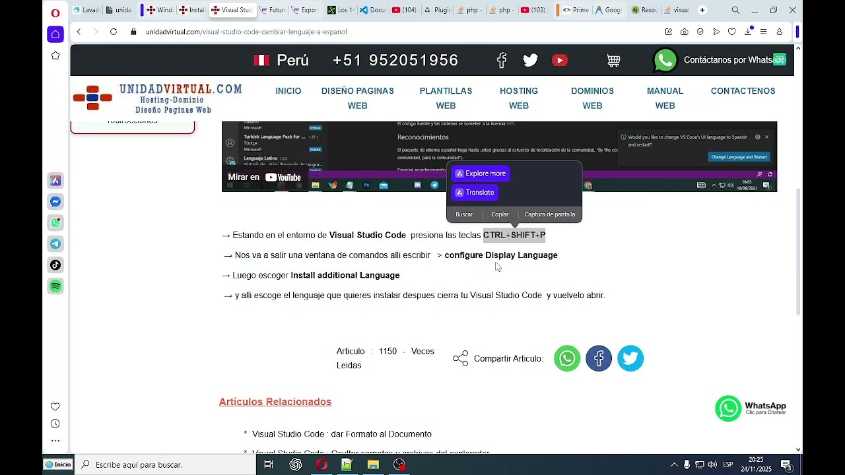Switch to the Futur browser tab
The width and height of the screenshot is (845, 475).
(273, 10)
